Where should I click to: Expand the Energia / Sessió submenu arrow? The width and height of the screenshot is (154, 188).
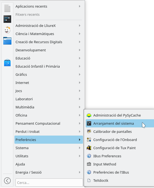pyautogui.click(x=80, y=172)
